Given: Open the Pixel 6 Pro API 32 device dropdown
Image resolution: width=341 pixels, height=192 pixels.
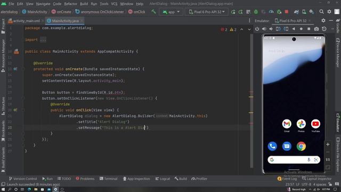Looking at the screenshot, I should (207, 12).
